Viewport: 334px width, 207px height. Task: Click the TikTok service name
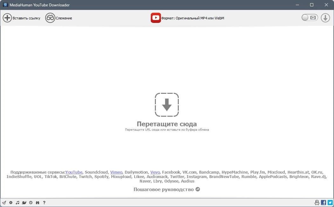click(x=51, y=176)
